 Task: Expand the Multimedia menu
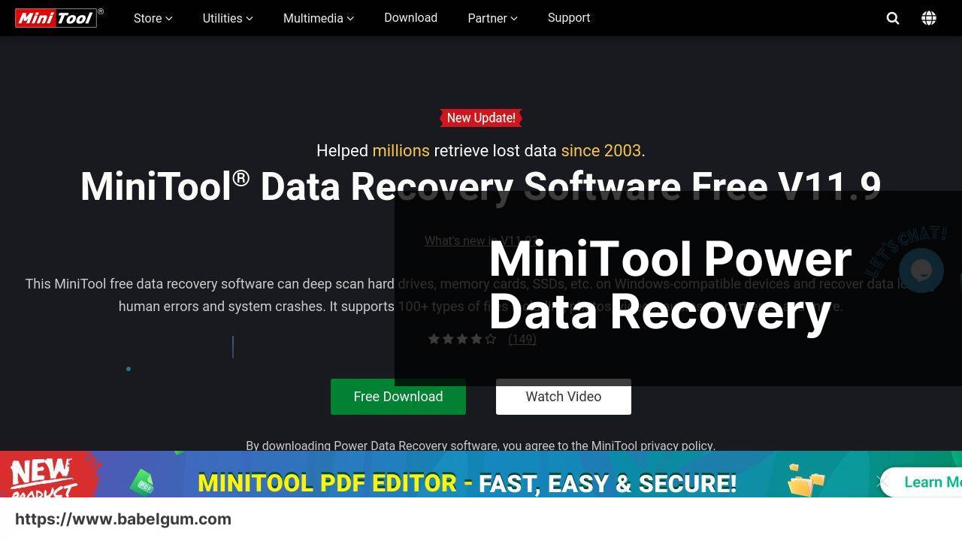[x=319, y=18]
